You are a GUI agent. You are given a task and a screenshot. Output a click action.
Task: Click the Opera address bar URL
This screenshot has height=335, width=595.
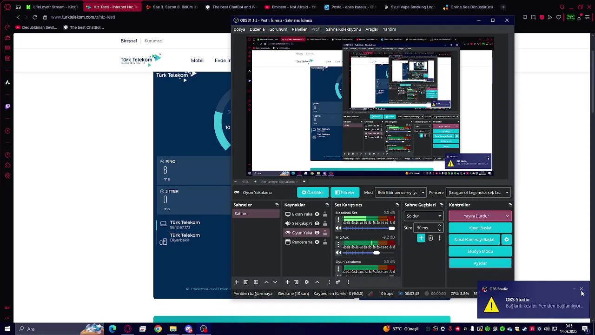click(83, 17)
